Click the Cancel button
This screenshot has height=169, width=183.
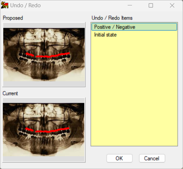click(152, 158)
